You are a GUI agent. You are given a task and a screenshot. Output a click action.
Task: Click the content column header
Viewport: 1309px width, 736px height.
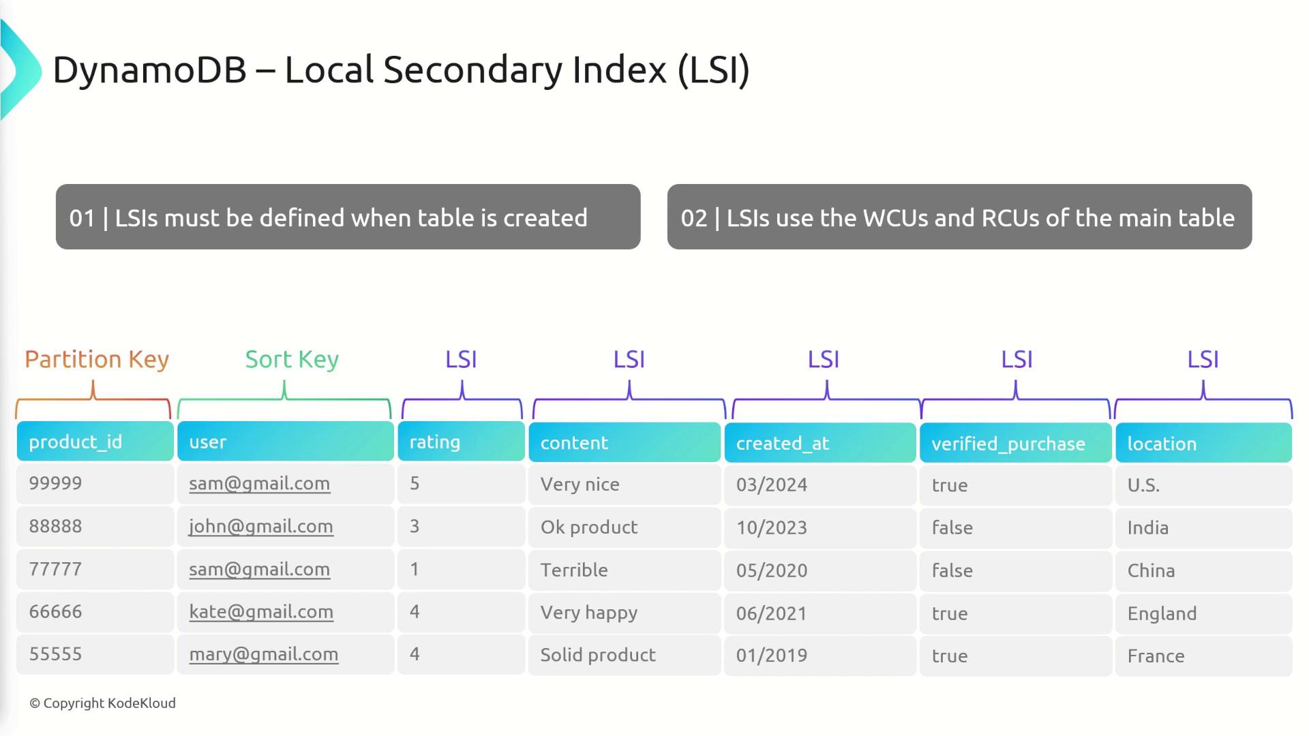click(x=624, y=443)
